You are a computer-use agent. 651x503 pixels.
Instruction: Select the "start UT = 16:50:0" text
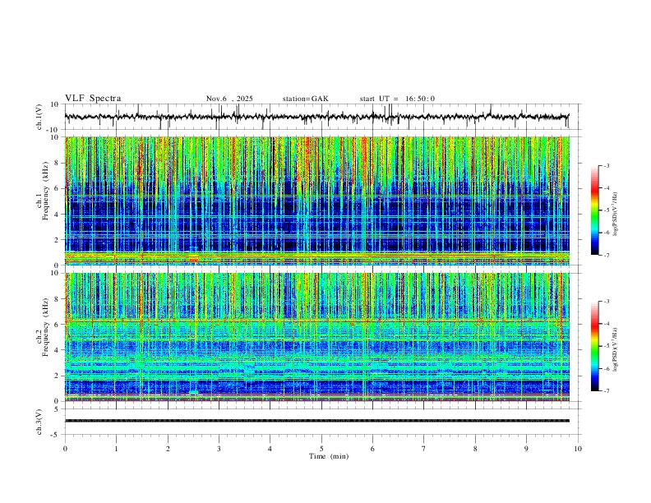tap(397, 99)
